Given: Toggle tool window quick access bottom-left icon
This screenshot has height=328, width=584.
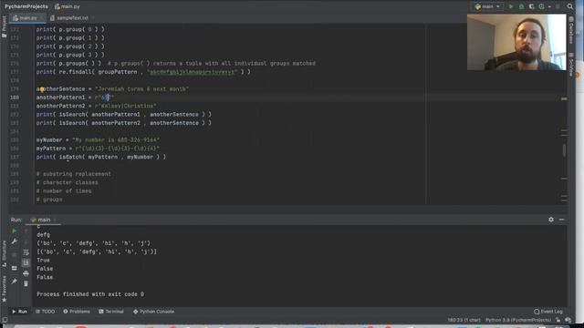Looking at the screenshot, I should 5,320.
